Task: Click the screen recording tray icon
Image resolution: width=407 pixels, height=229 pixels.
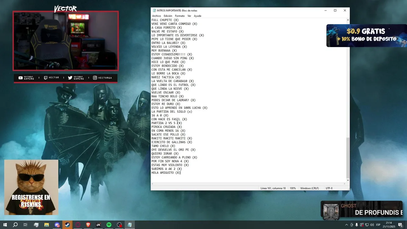Action: [x=362, y=225]
